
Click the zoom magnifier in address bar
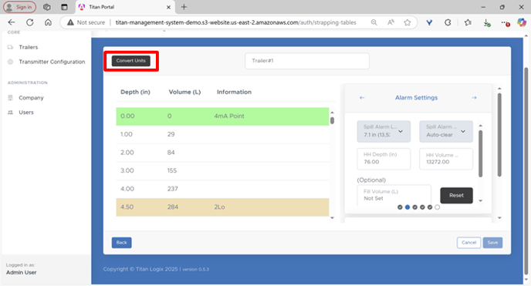click(374, 22)
